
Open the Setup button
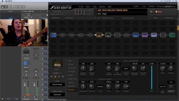tap(155, 18)
